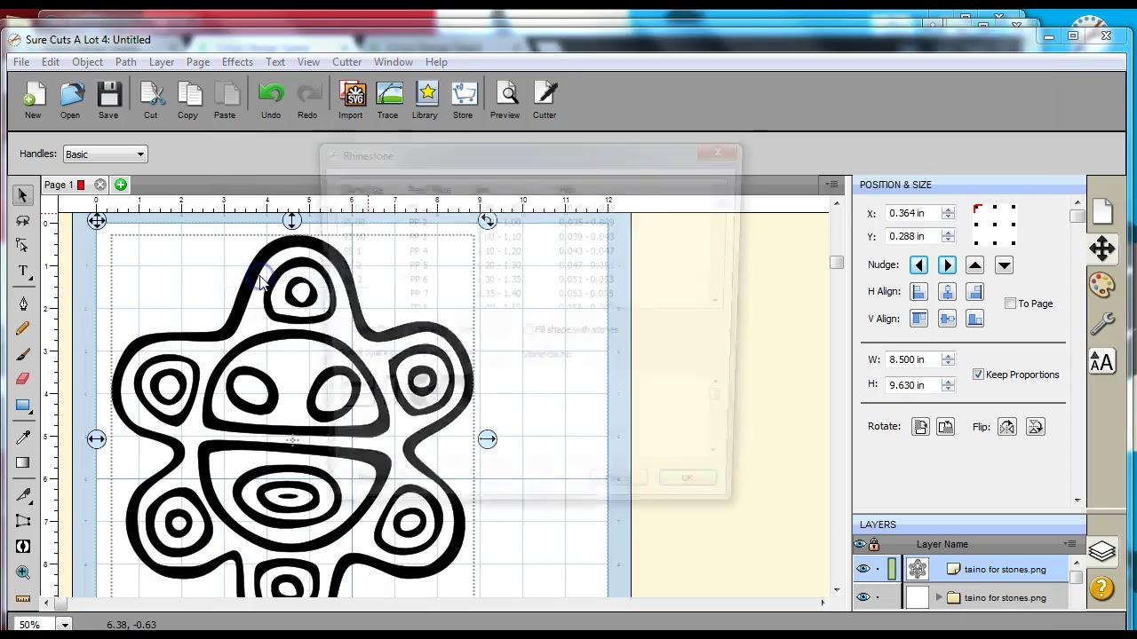
Task: Adjust the Y position stepper
Action: tap(948, 237)
